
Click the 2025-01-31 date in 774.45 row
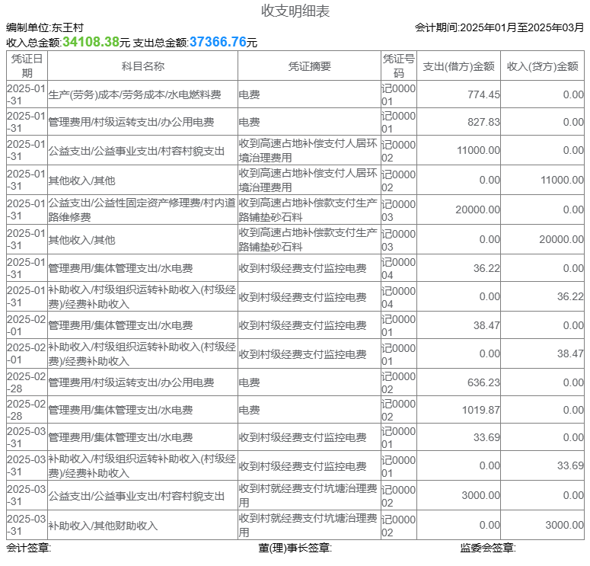pyautogui.click(x=27, y=94)
